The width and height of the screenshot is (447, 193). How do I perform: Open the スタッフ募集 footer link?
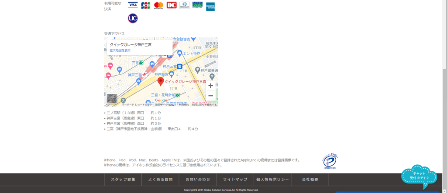coord(123,180)
